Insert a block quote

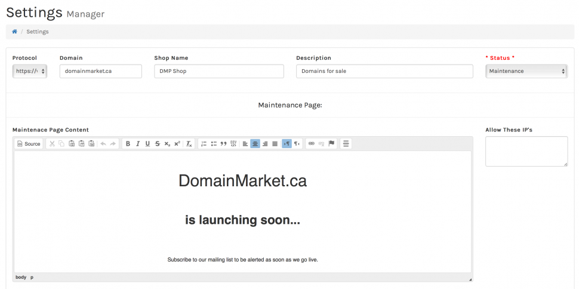click(223, 144)
